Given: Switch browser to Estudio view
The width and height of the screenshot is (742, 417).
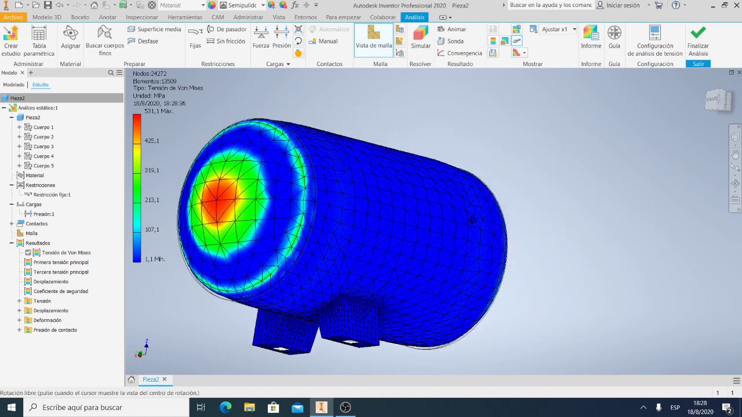Looking at the screenshot, I should (41, 85).
